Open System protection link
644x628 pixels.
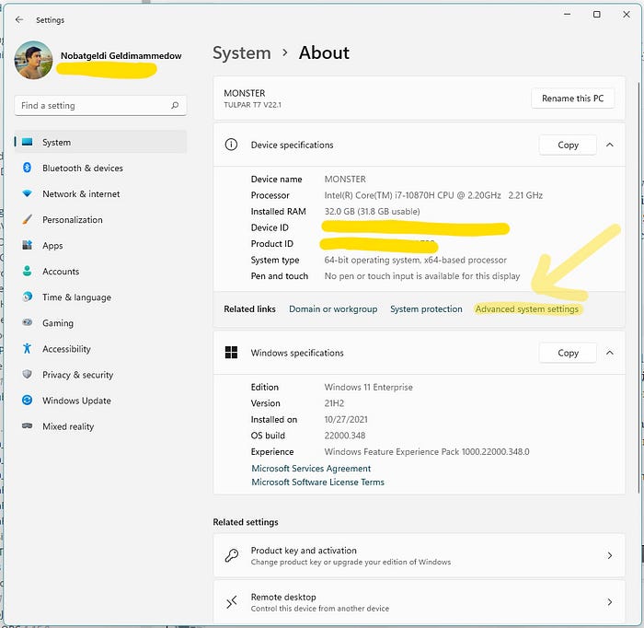pos(426,309)
